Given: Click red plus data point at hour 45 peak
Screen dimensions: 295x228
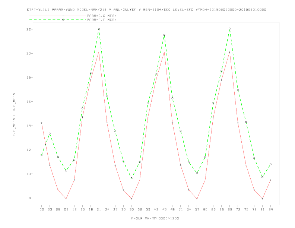Looking at the screenshot, I should tap(164, 52).
